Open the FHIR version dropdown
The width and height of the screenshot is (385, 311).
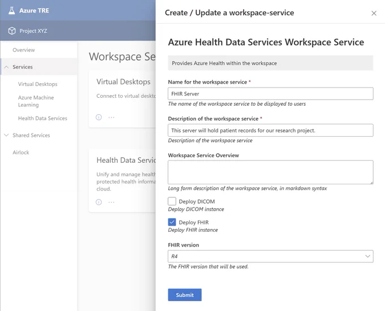271,256
